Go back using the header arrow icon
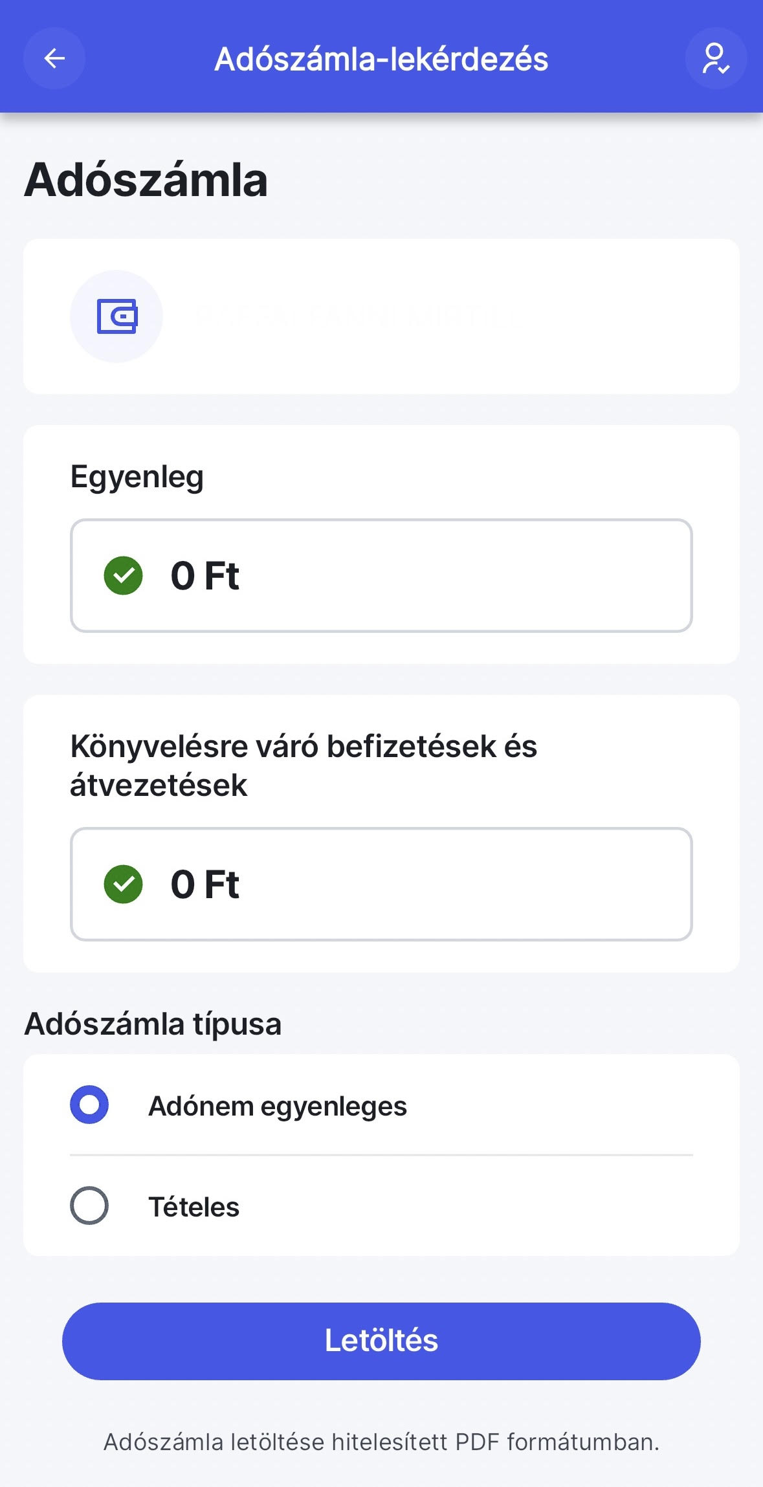Viewport: 763px width, 1487px height. (x=54, y=58)
